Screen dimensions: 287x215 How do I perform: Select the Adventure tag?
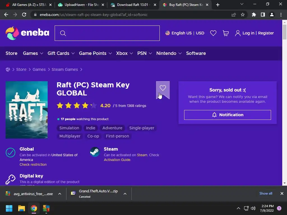coord(112,128)
